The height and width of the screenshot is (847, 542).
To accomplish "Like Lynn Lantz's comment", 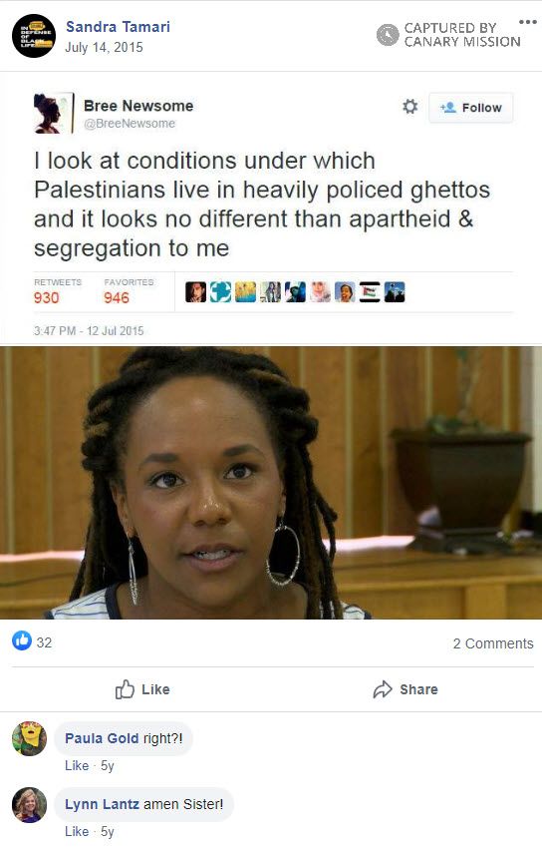I will (77, 831).
